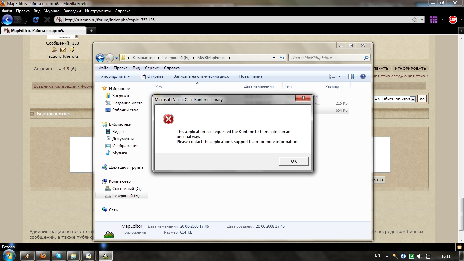Select Рабочий стол in the navigation pane
Image resolution: width=464 pixels, height=261 pixels.
click(125, 110)
